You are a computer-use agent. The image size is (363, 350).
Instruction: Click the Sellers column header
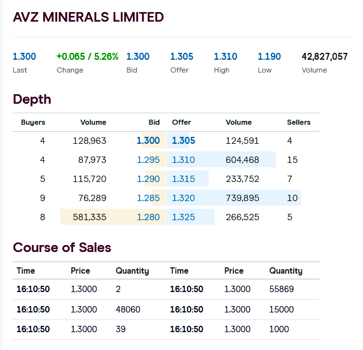[299, 122]
